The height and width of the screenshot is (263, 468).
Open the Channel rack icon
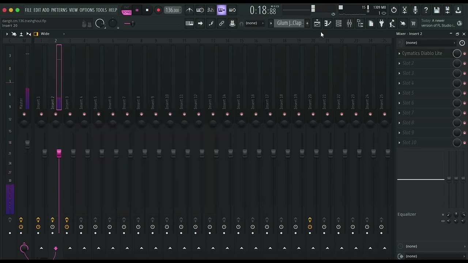coord(339,23)
